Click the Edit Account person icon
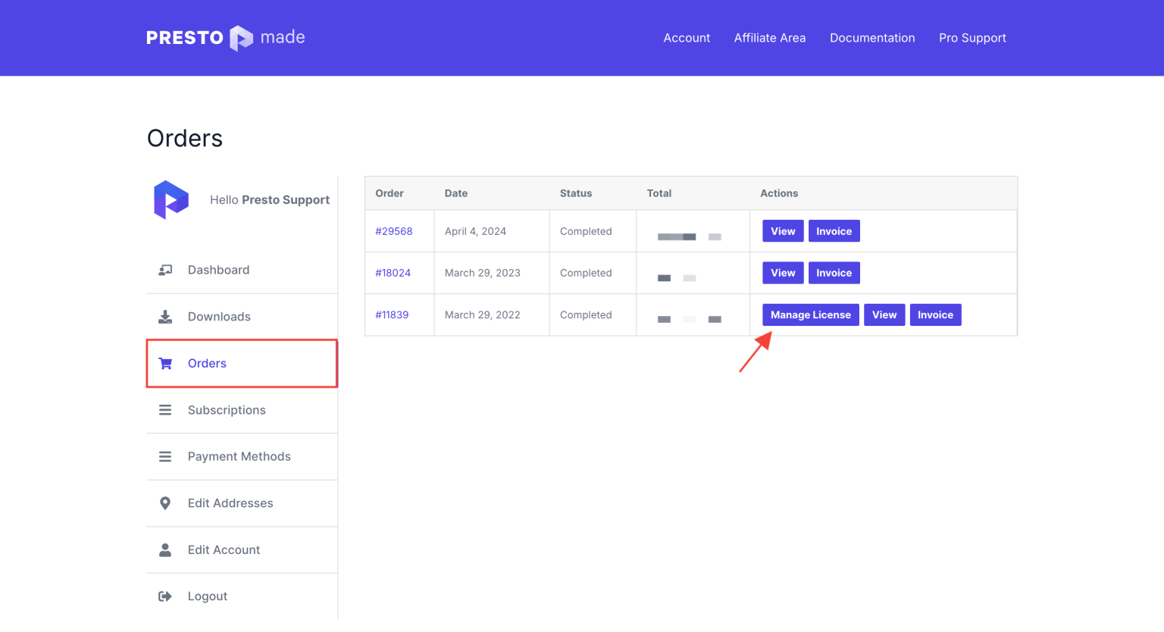The height and width of the screenshot is (632, 1164). (x=165, y=550)
